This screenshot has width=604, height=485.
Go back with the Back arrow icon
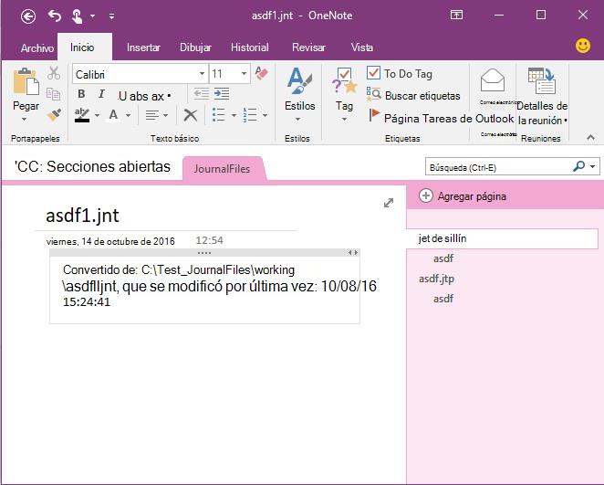point(28,16)
